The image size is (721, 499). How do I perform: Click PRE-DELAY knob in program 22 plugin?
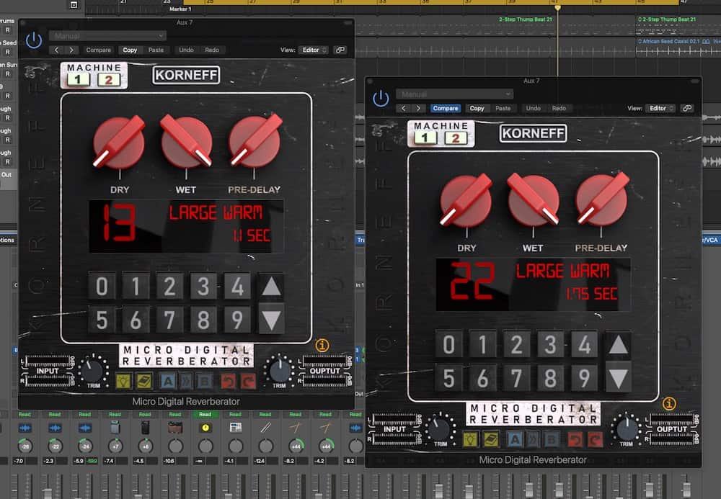pyautogui.click(x=602, y=199)
